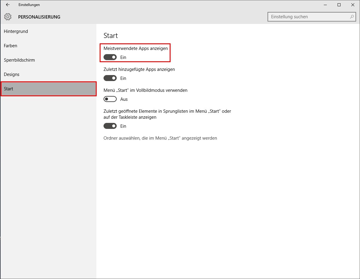Open the Hintergrund section
The height and width of the screenshot is (279, 360).
tap(16, 31)
